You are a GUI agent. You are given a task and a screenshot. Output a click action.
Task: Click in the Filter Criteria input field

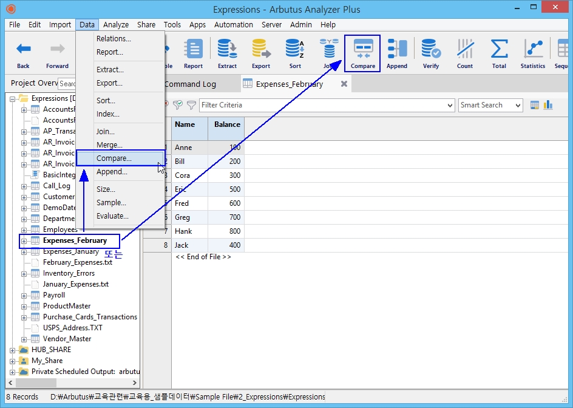click(x=323, y=105)
